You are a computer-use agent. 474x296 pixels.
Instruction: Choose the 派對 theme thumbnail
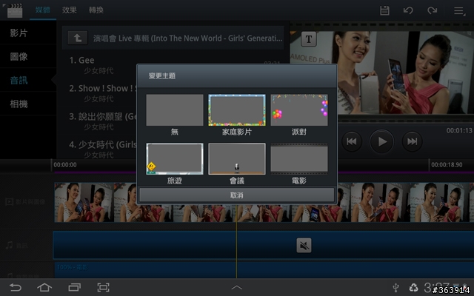299,110
